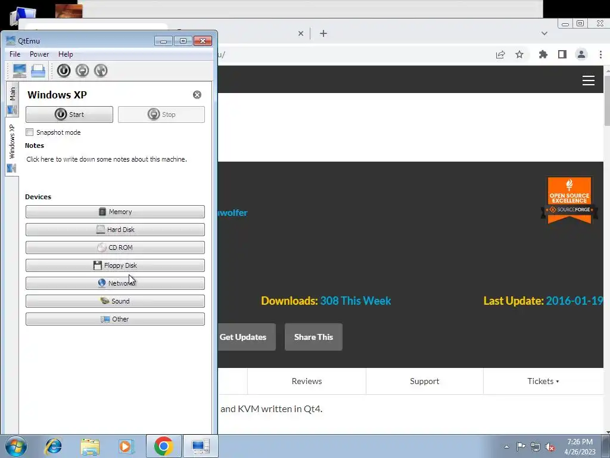Show hidden system tray icons
Viewport: 610px width, 458px height.
(x=506, y=447)
